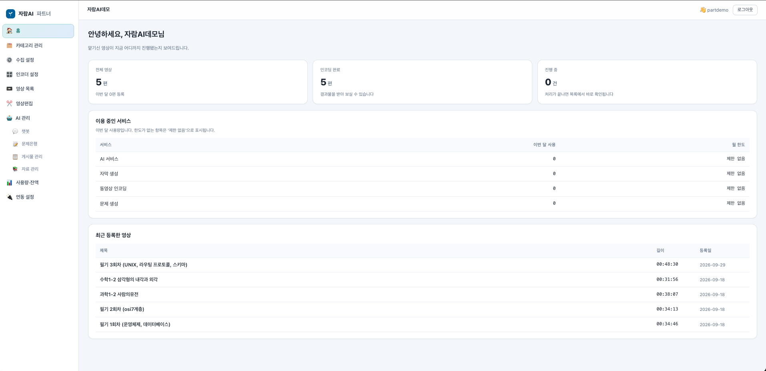Click the 문제 생성 service row
The width and height of the screenshot is (766, 371).
click(422, 204)
